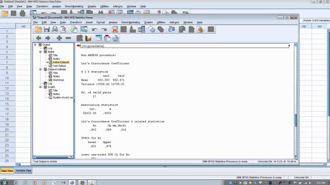The width and height of the screenshot is (330, 185).
Task: Open Word from the taskbar
Action: [15, 183]
